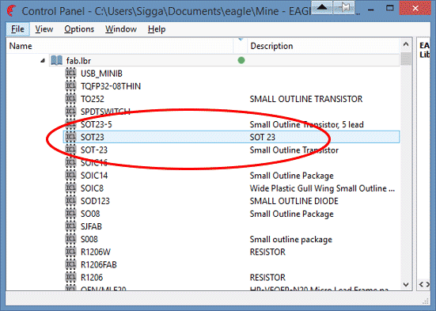This screenshot has width=436, height=311.
Task: Select the TO252 package entry
Action: coord(93,99)
